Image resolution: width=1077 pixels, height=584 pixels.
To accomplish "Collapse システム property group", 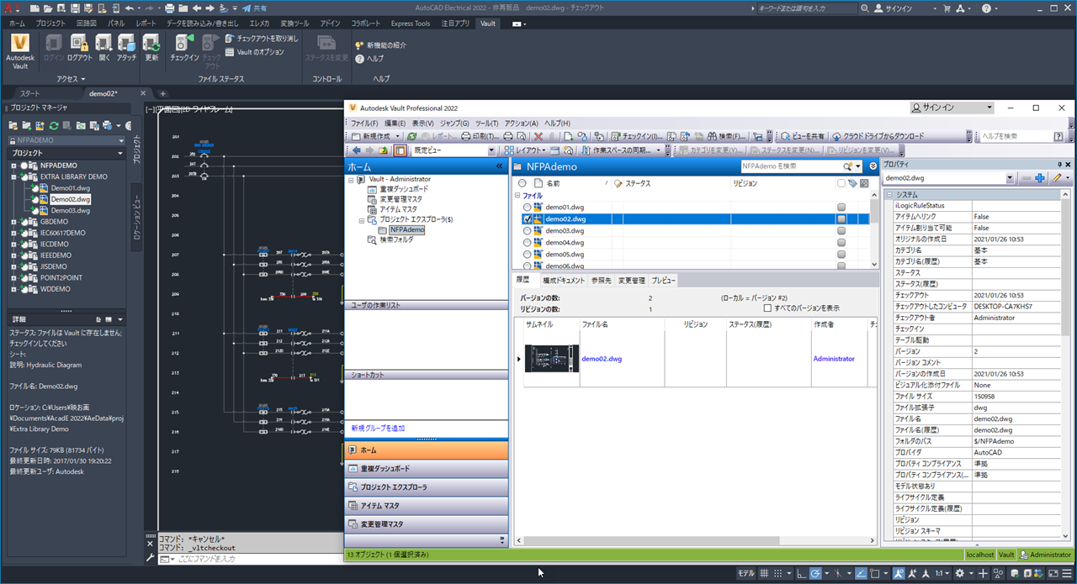I will pos(889,195).
